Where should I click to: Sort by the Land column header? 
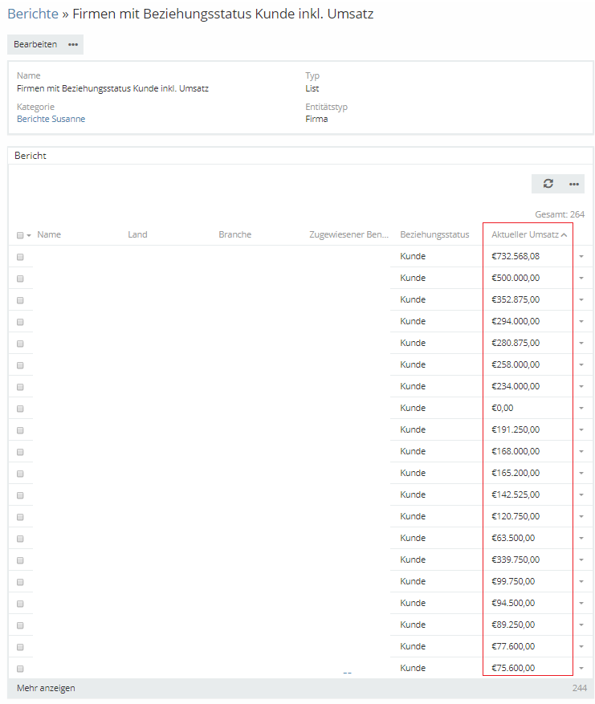coord(137,235)
